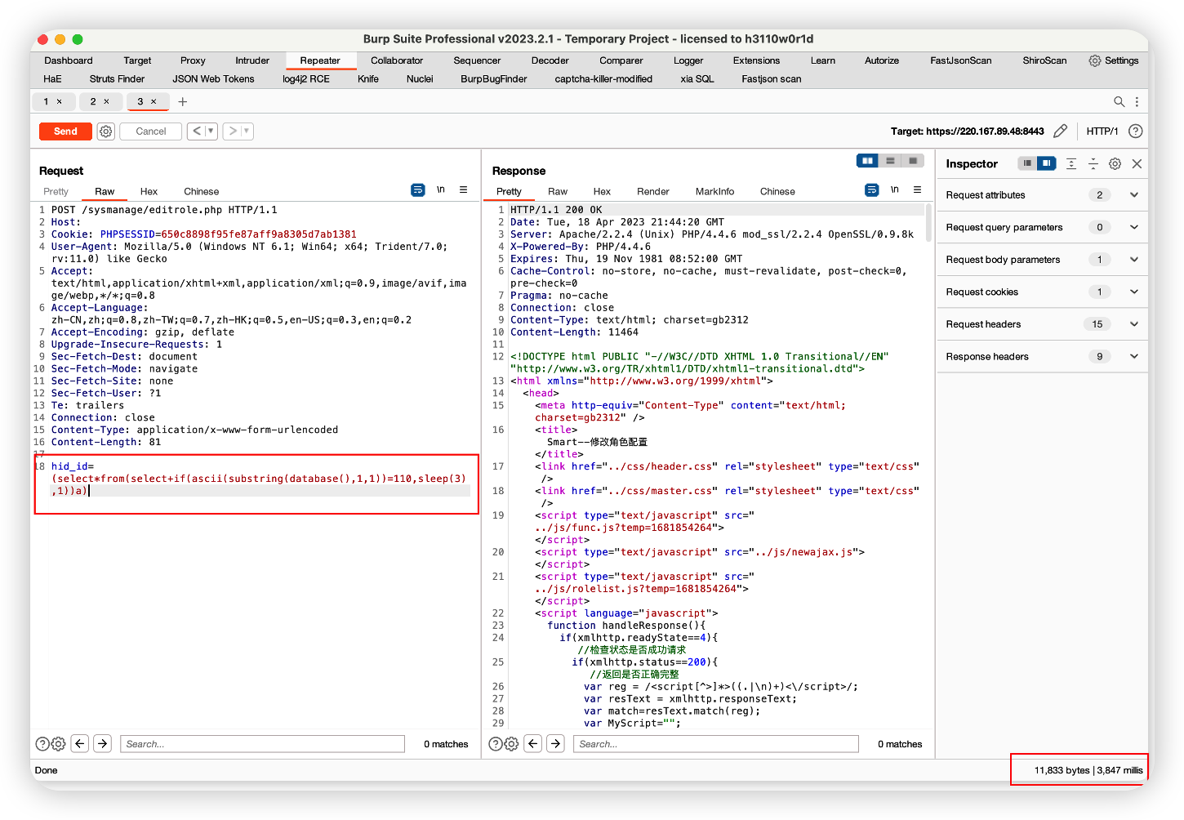Expand all Inspector sections
This screenshot has width=1184, height=820.
[x=1071, y=163]
